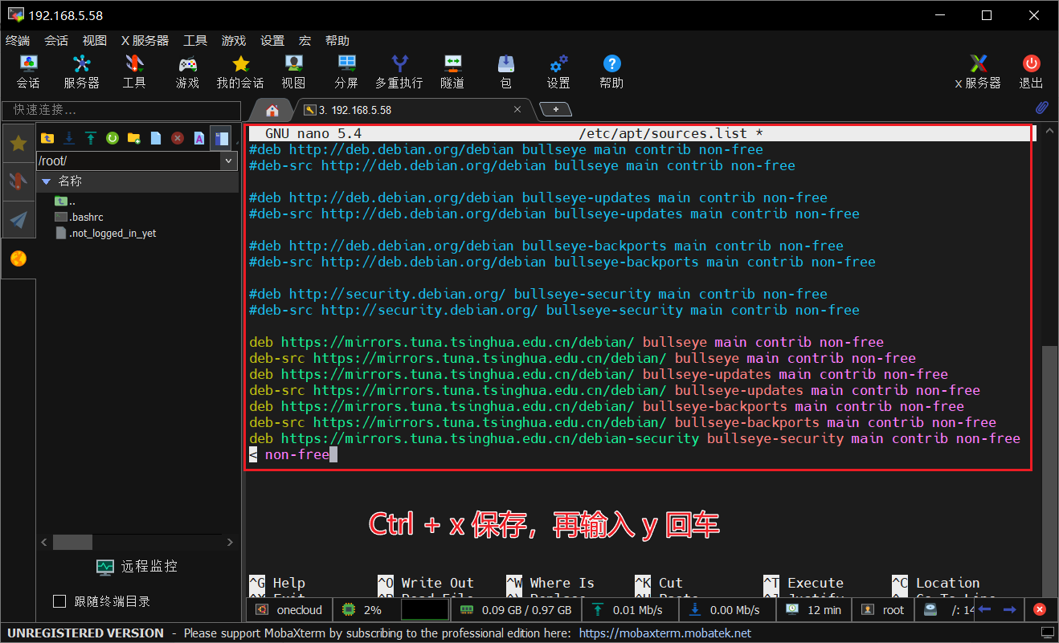This screenshot has height=643, width=1059.
Task: Open the mobaxterm.mobatek.net link
Action: [664, 633]
